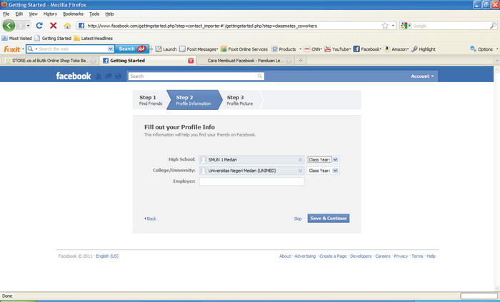Open the Amazon toolbar shortcut
This screenshot has height=302, width=500.
(396, 49)
